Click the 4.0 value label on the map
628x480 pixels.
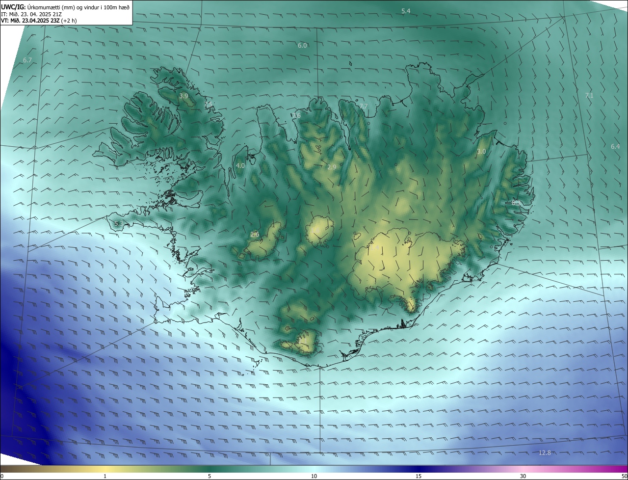(x=240, y=165)
